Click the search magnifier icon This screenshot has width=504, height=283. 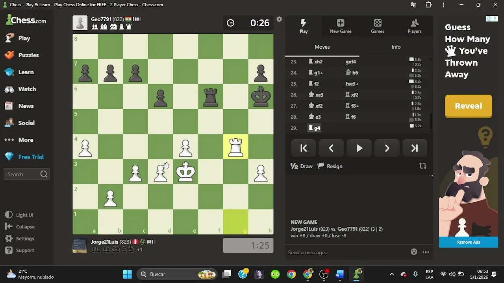click(x=44, y=174)
